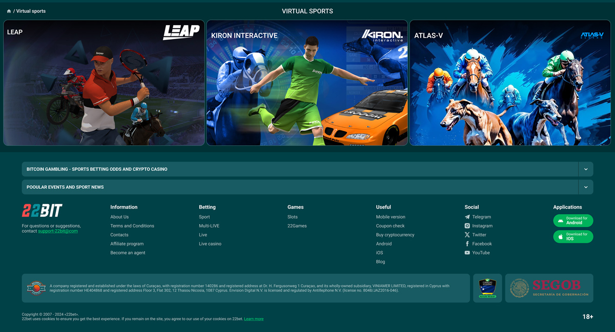The width and height of the screenshot is (615, 332).
Task: Open Terms and Conditions
Action: pyautogui.click(x=132, y=226)
